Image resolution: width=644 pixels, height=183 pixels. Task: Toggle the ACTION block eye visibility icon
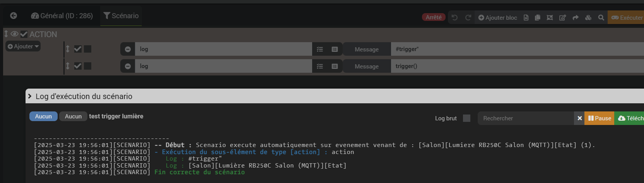(14, 34)
